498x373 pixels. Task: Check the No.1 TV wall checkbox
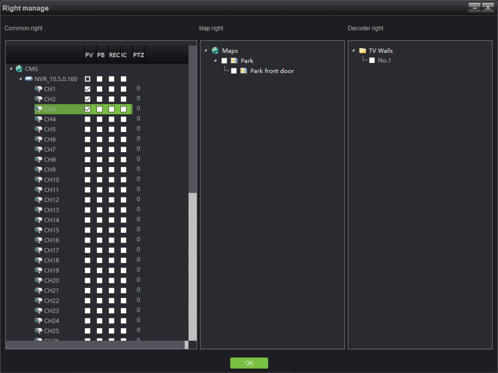coord(372,60)
